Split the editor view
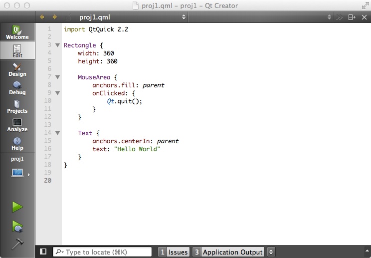 click(x=352, y=17)
